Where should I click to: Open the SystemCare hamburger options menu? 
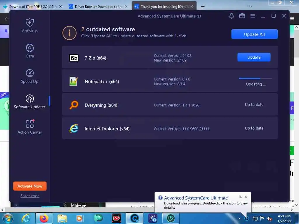253,16
